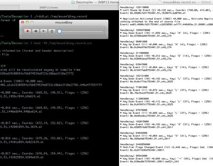Click Key Up 'L' line with +0.072 sec

tap(164, 90)
